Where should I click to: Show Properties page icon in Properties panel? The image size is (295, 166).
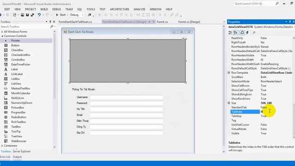pos(242,33)
